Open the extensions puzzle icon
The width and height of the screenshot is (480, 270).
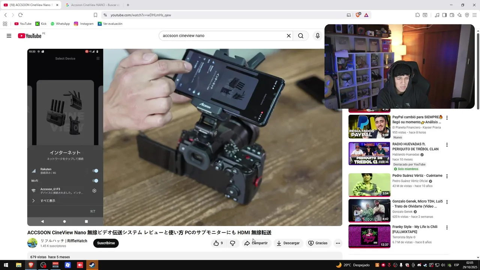tap(417, 15)
